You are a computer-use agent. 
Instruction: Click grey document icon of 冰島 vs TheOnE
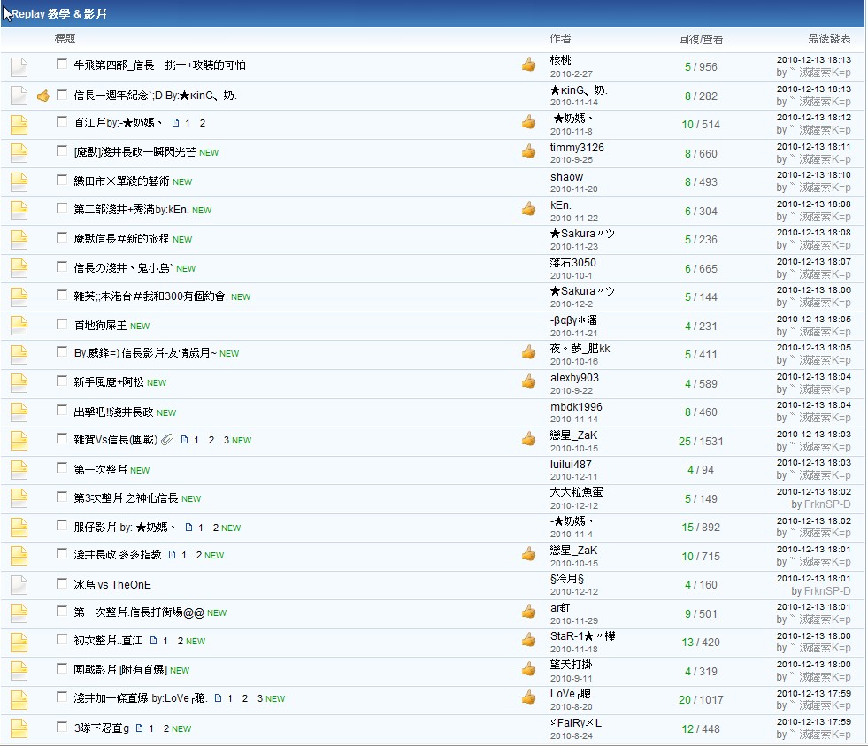[x=19, y=585]
